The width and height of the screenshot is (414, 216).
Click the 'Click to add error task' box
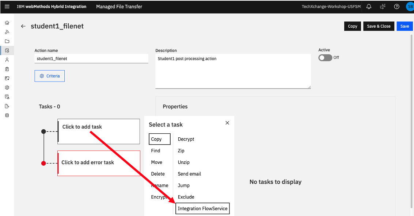point(99,163)
